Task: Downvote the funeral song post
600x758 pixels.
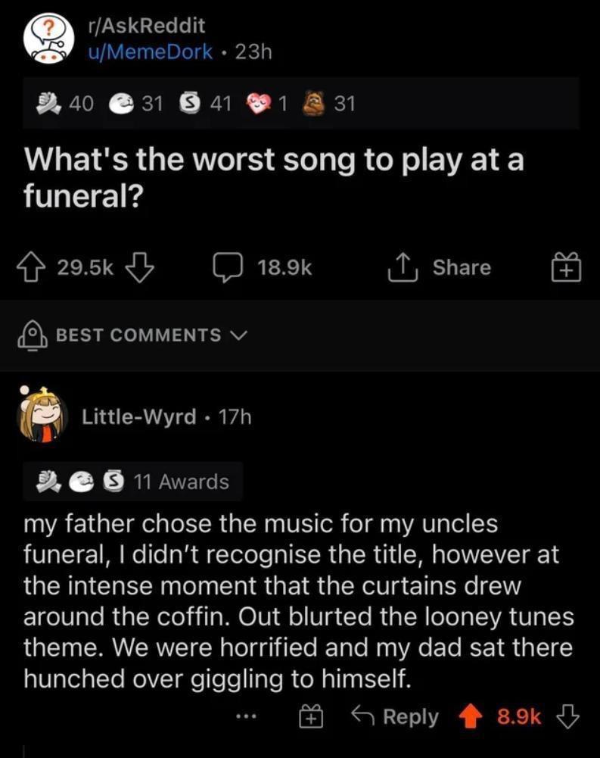Action: tap(139, 268)
